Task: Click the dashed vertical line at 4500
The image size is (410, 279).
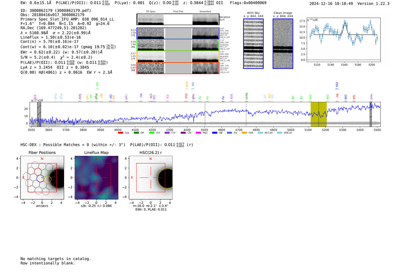Action: 205,114
